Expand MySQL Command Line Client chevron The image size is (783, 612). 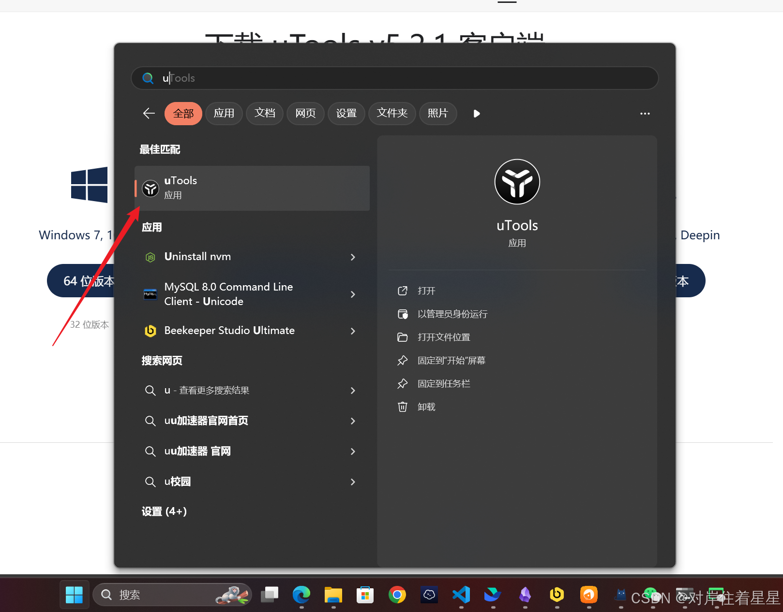click(353, 294)
